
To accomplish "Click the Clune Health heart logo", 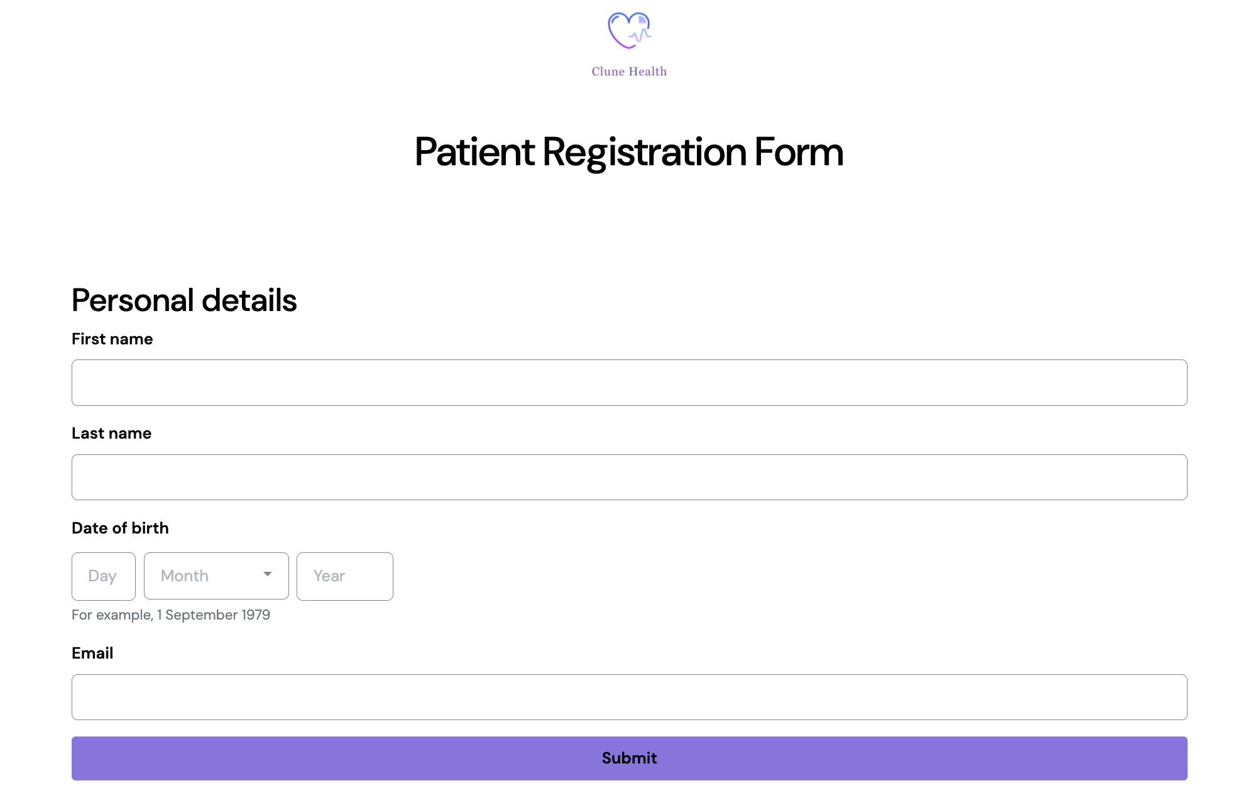I will (x=629, y=30).
